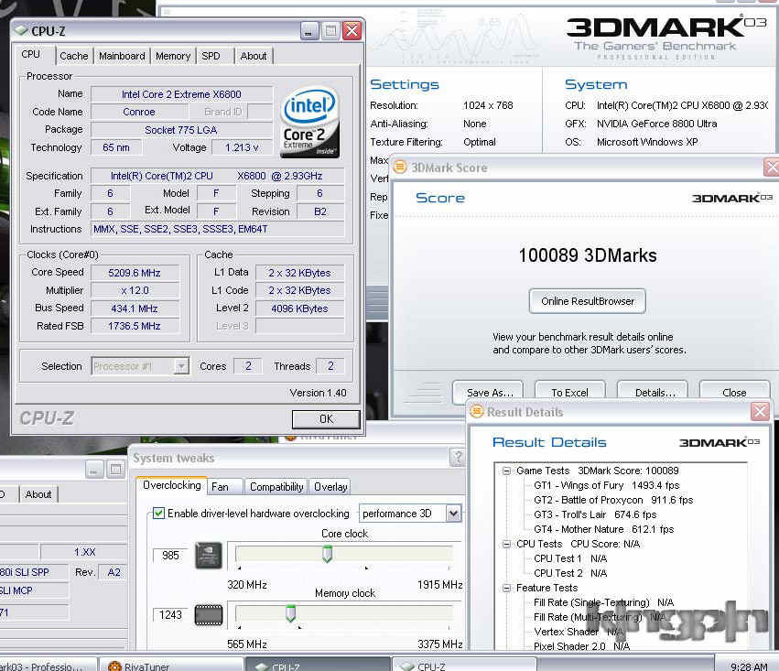Click the System tweaks help question icon

pyautogui.click(x=457, y=458)
